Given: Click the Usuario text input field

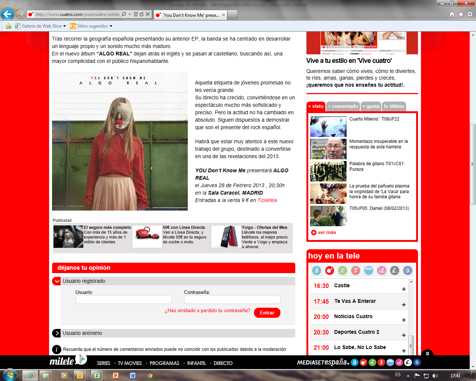Looking at the screenshot, I should (123, 300).
